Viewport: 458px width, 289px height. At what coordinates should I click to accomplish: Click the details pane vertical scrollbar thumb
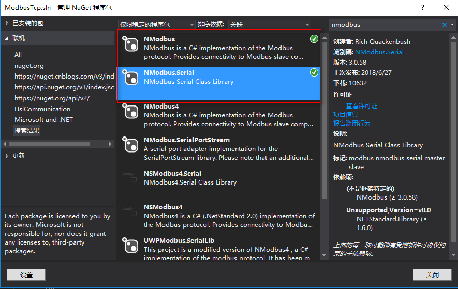453,142
